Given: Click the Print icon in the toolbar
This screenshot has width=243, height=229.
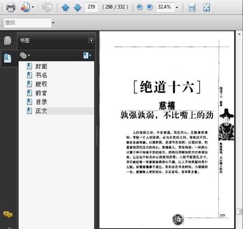Looking at the screenshot, I should click(11, 7).
